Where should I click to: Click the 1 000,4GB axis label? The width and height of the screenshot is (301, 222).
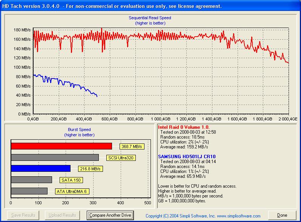point(160,119)
